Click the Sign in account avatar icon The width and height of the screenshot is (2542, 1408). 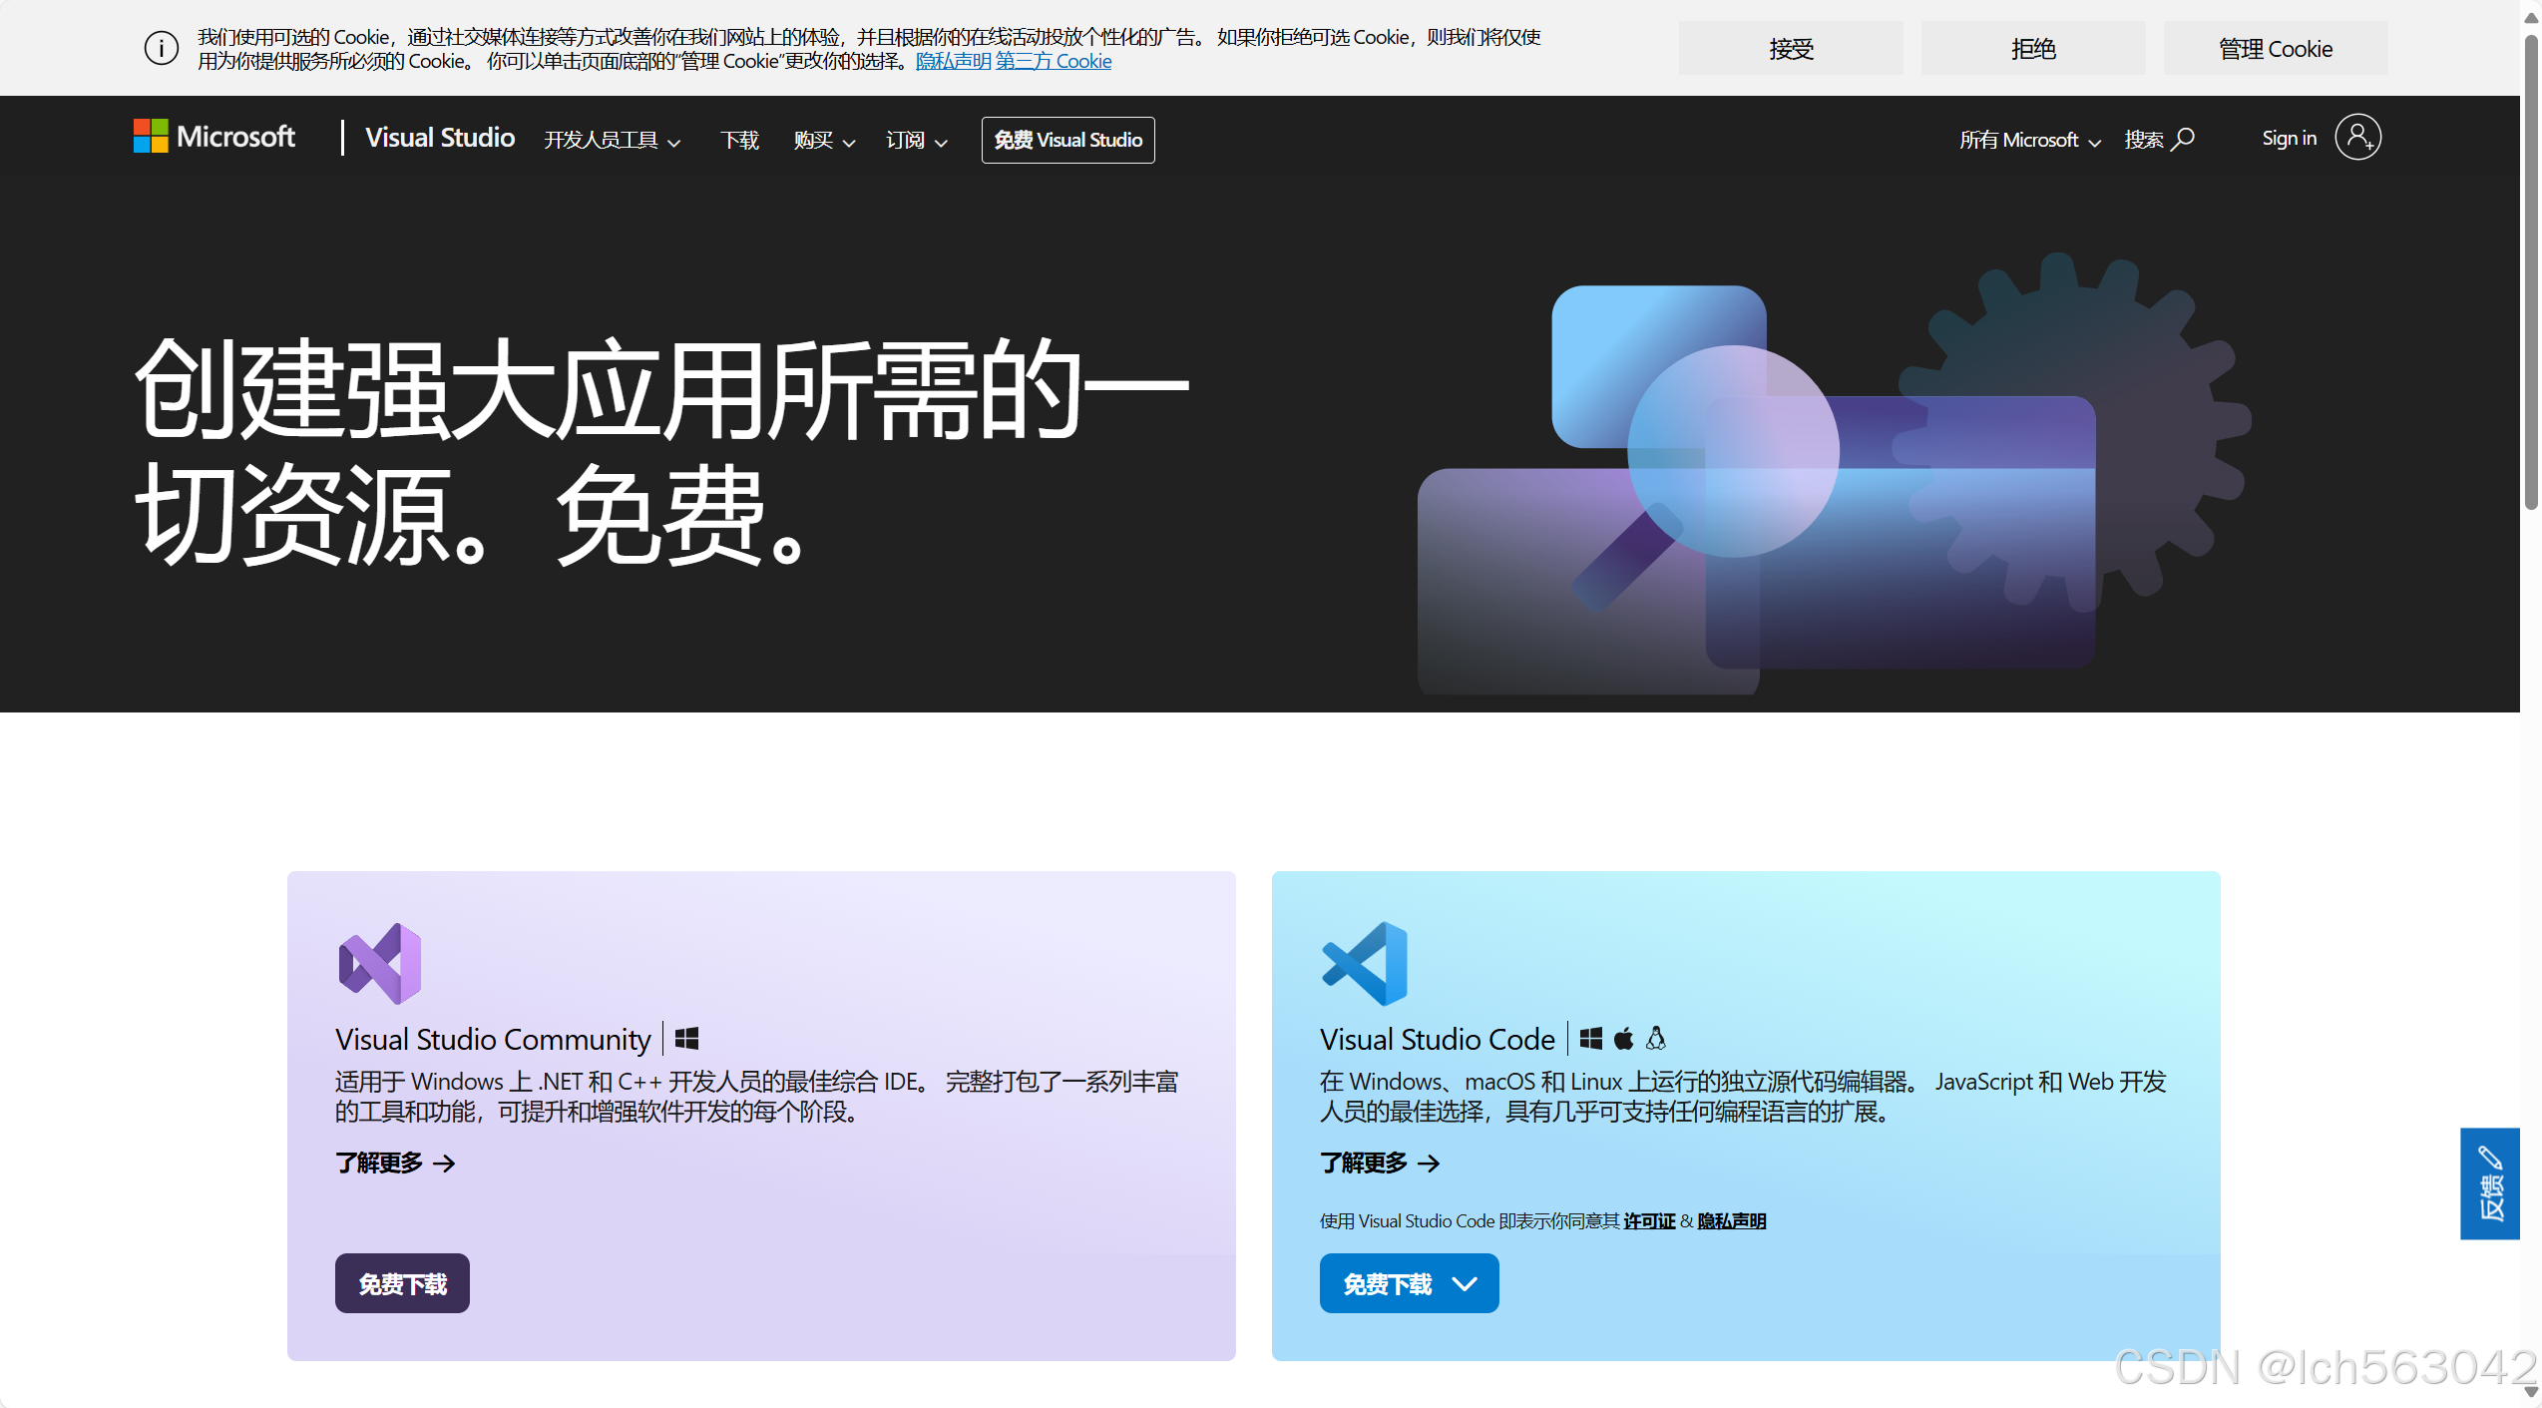(2357, 138)
